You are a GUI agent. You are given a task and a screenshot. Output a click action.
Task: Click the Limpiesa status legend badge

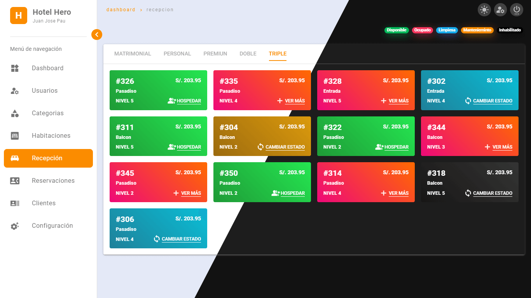tap(447, 30)
